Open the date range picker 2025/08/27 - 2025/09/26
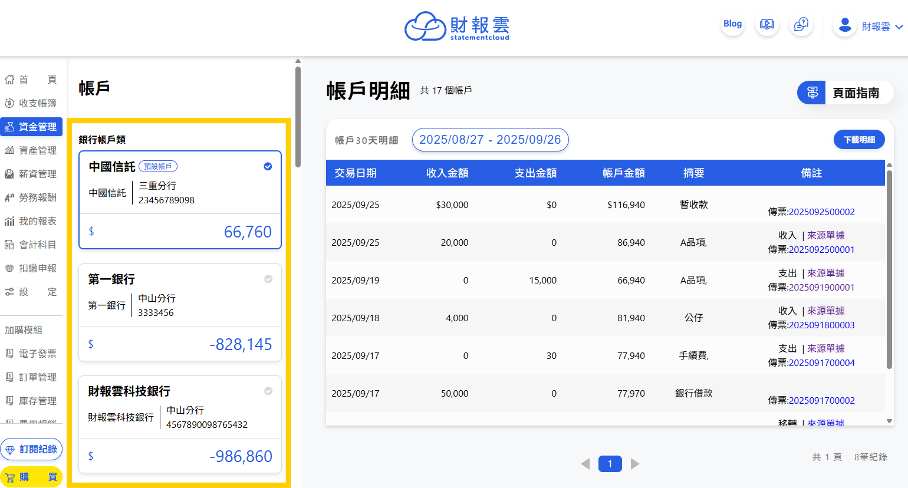 click(490, 140)
